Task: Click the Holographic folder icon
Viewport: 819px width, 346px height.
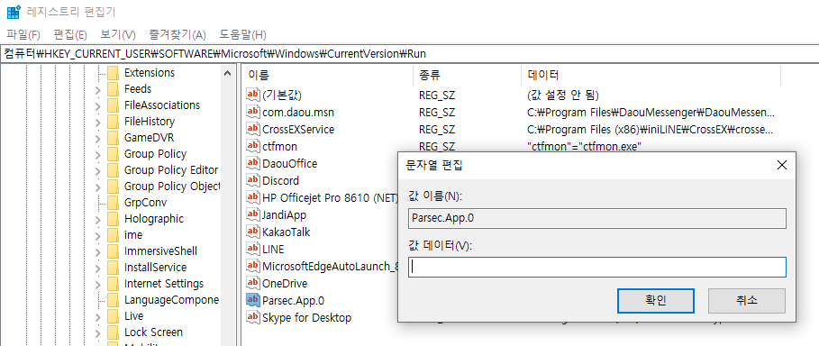Action: 113,218
